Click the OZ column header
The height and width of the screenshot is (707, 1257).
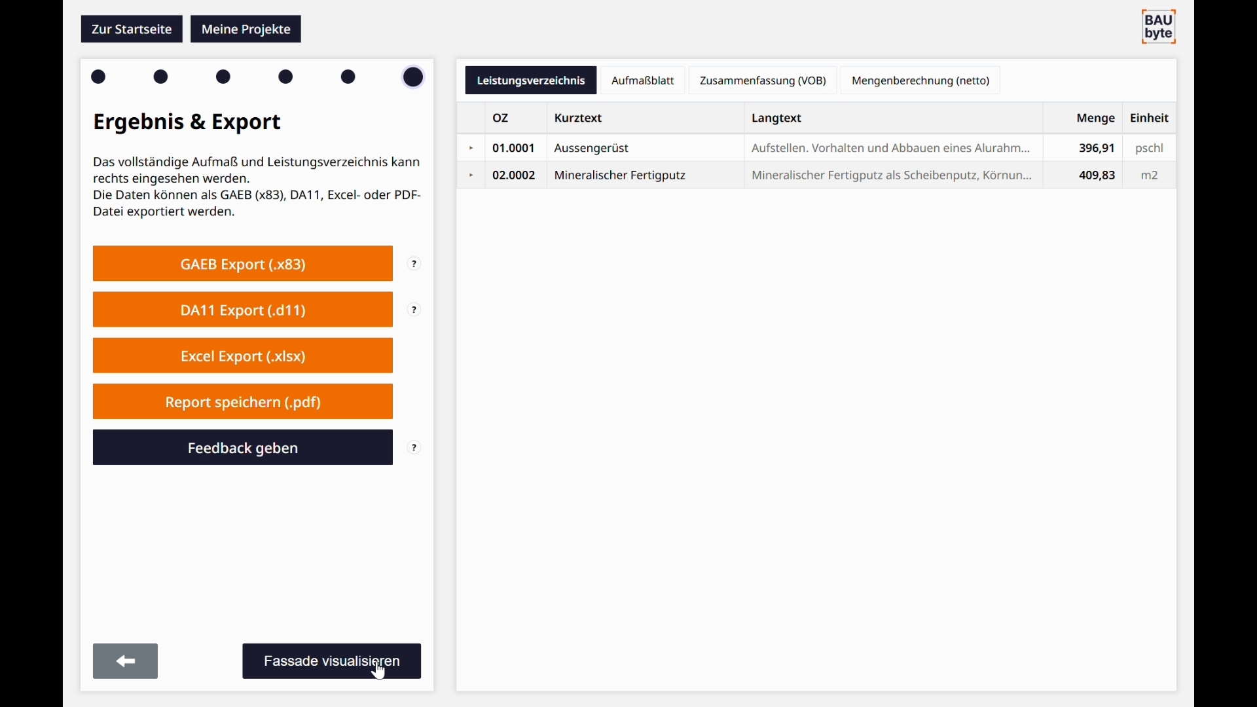(515, 118)
